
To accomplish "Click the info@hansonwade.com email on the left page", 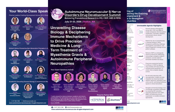I will [29, 101].
